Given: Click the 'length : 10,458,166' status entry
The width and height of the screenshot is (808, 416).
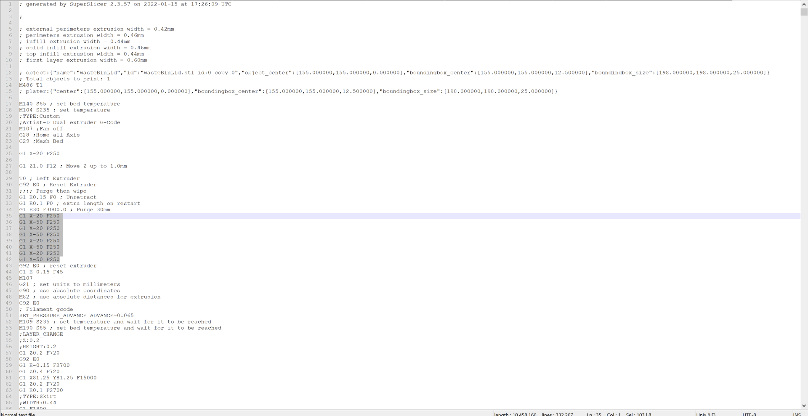Looking at the screenshot, I should 515,414.
